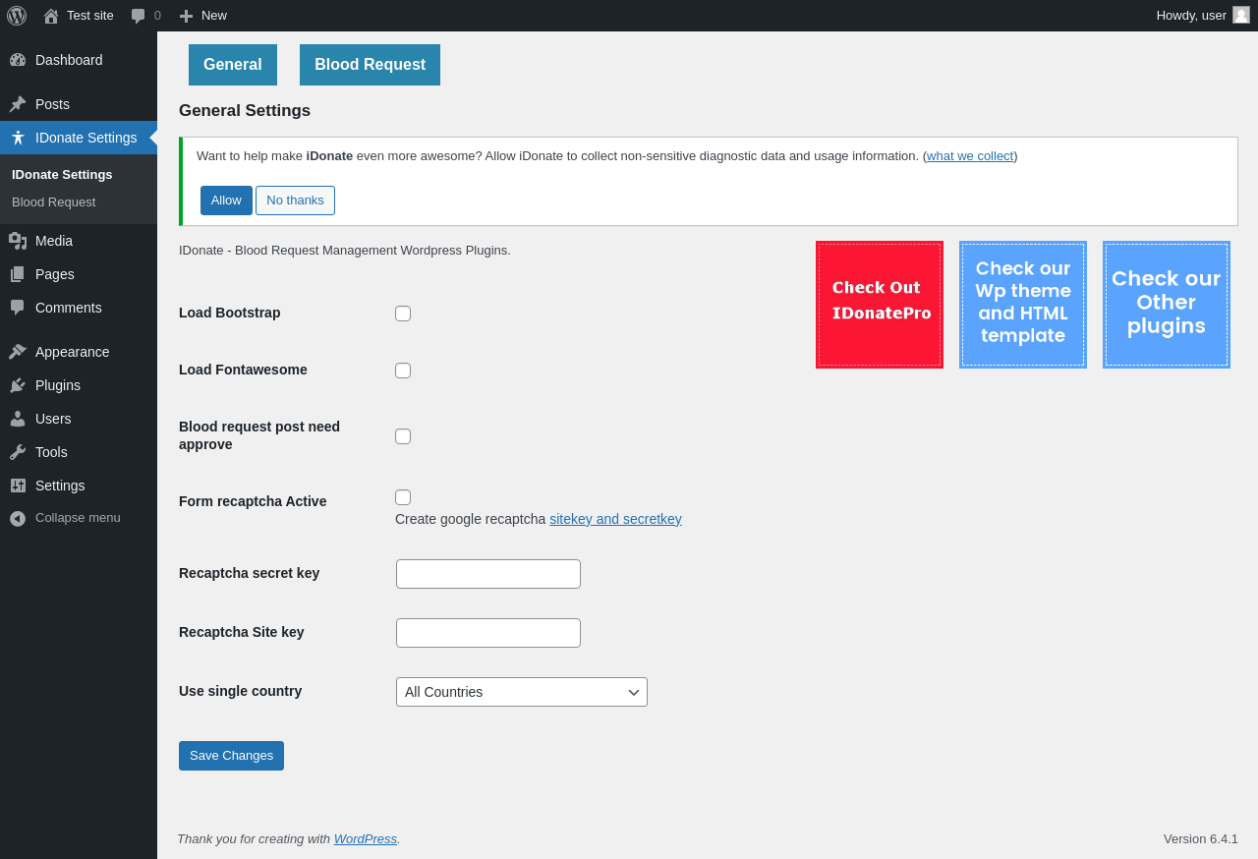The image size is (1258, 859).
Task: Expand the Use single country dropdown
Action: [522, 692]
